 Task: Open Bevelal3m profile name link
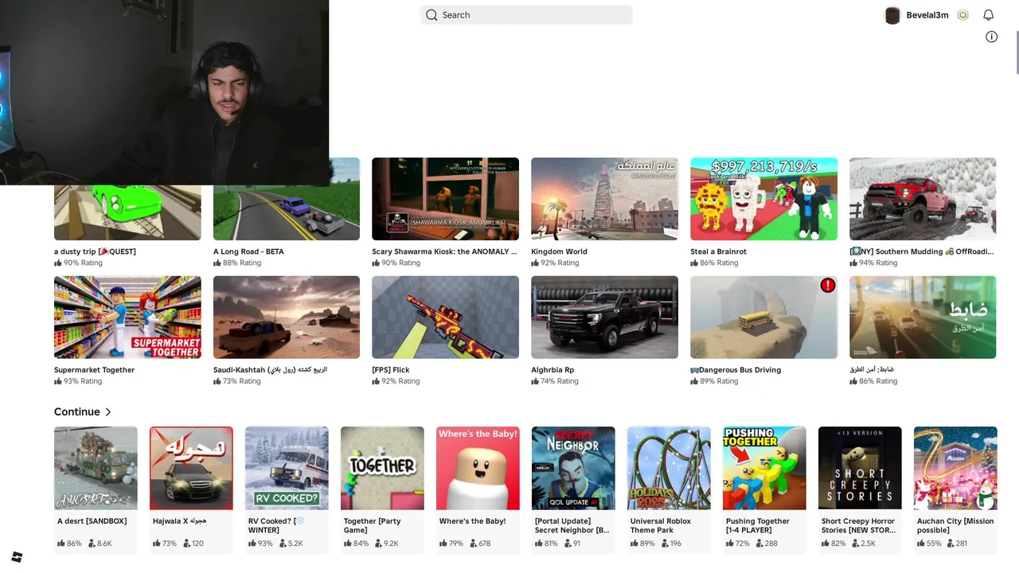click(x=927, y=15)
